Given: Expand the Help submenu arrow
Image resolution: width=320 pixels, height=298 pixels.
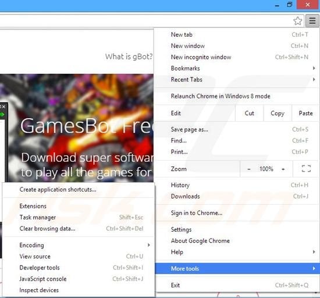Looking at the screenshot, I should click(314, 252).
